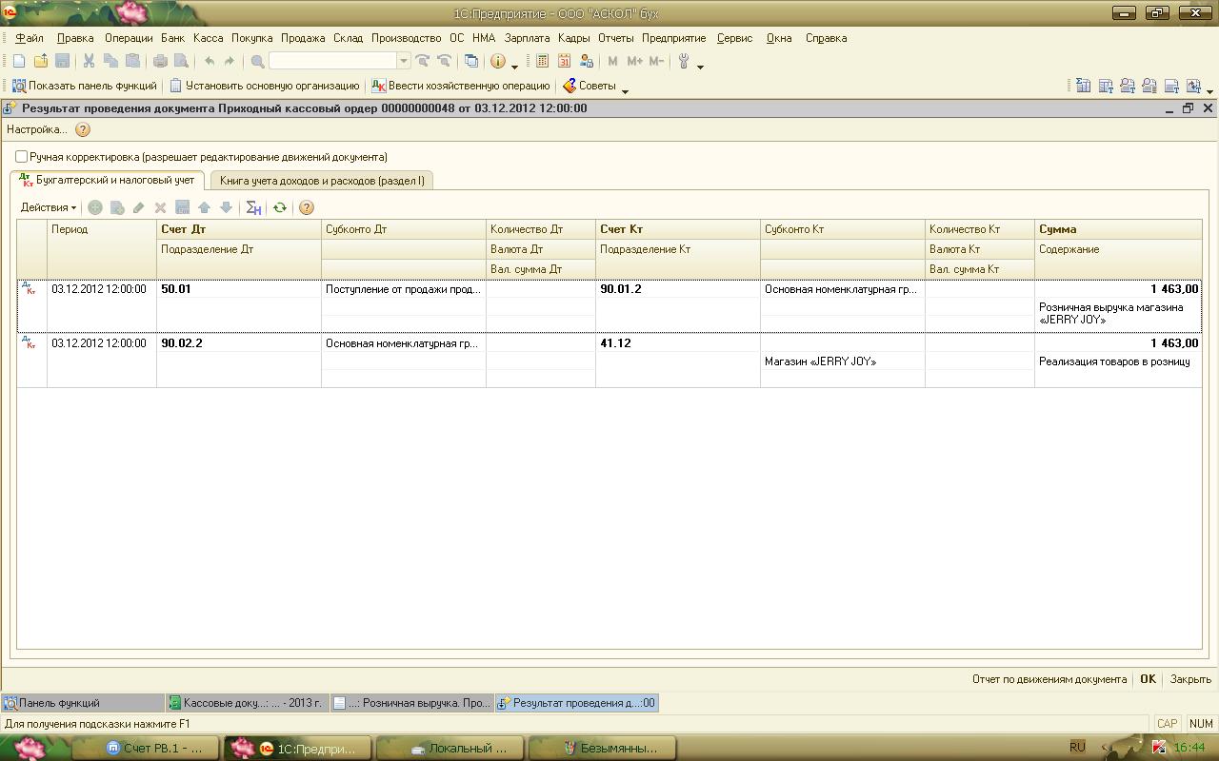This screenshot has height=761, width=1219.
Task: Click the open file folder icon
Action: click(x=41, y=61)
